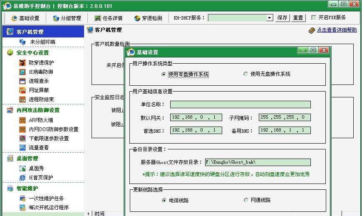The height and width of the screenshot is (216, 362).
Task: Click the ARP防火墙 icon
Action: (x=22, y=120)
